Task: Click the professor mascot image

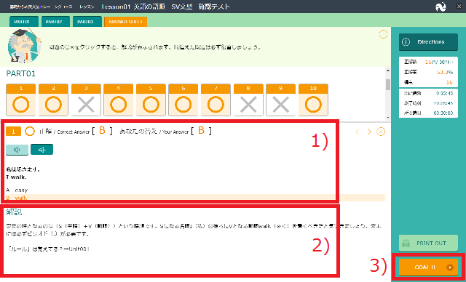Action: [24, 45]
